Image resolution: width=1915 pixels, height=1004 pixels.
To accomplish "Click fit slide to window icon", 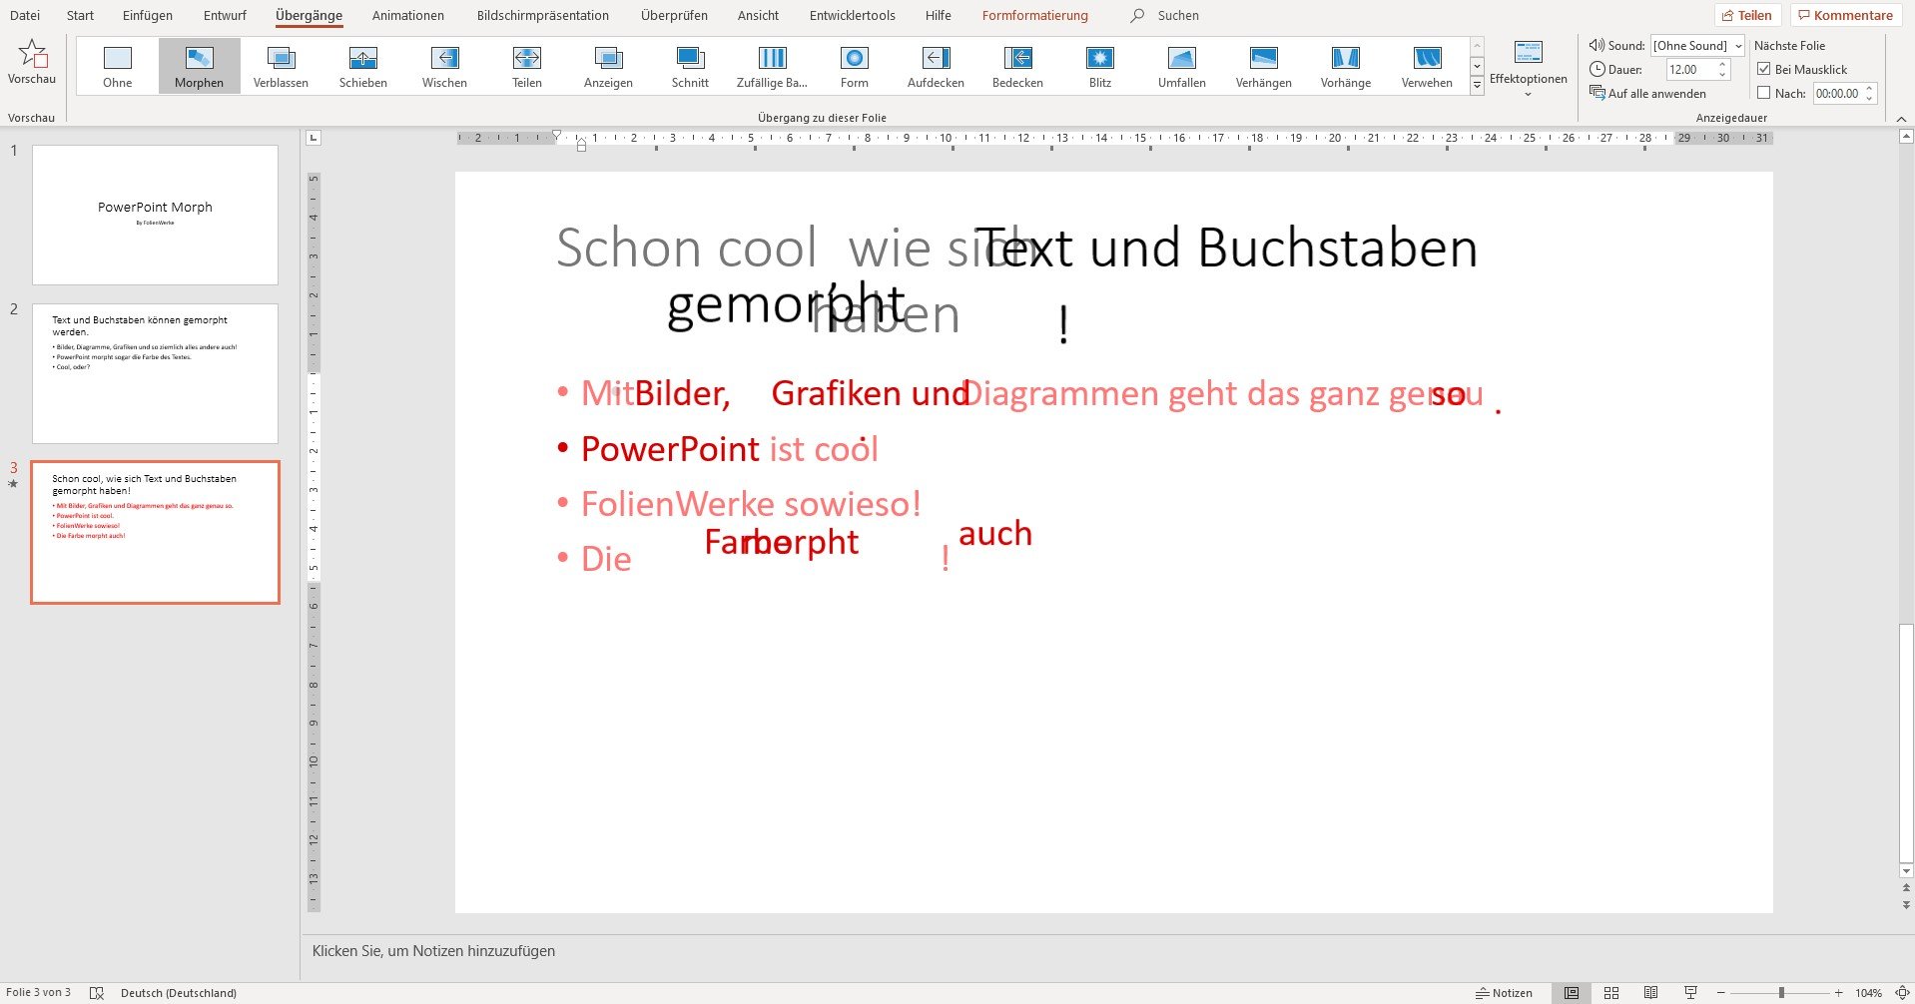I will pos(1902,993).
